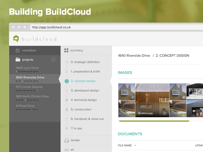The height and width of the screenshot is (152, 203).
Task: Select stage circle for 6. handover & close out
Action: [x=67, y=119]
